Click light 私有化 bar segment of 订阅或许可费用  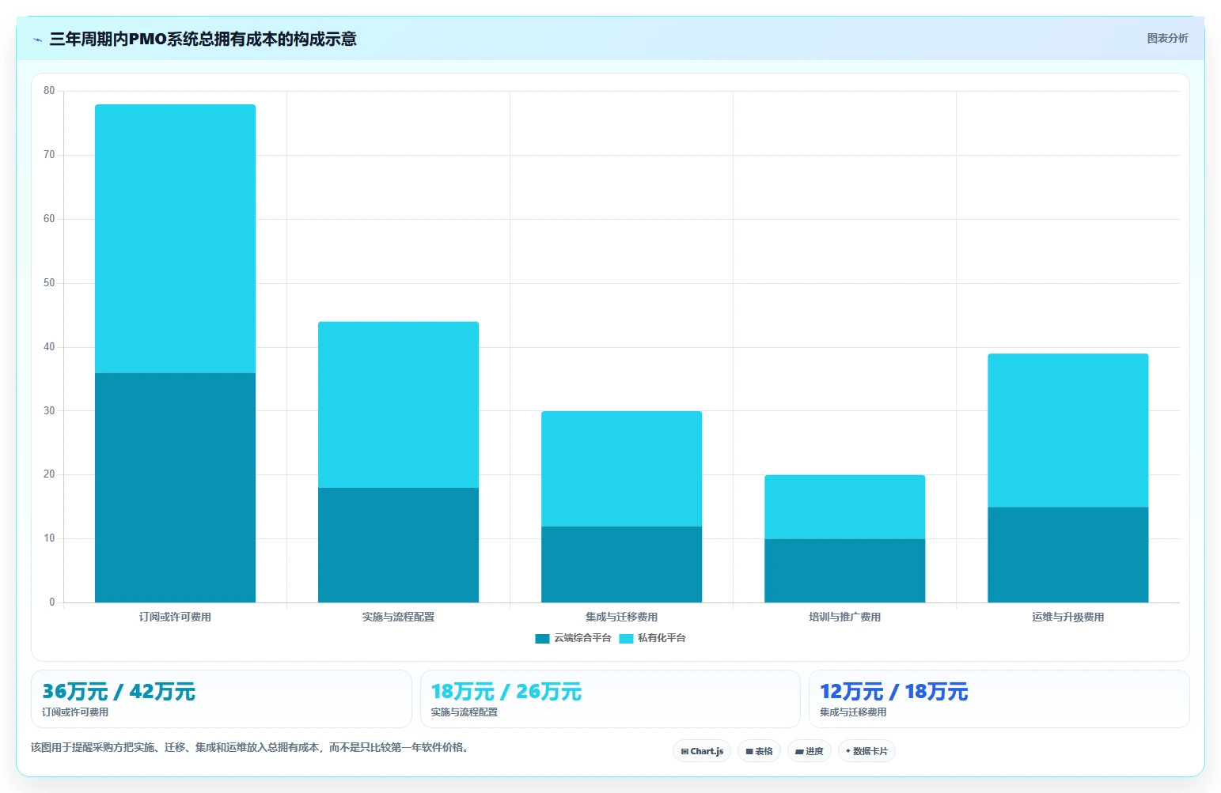175,239
